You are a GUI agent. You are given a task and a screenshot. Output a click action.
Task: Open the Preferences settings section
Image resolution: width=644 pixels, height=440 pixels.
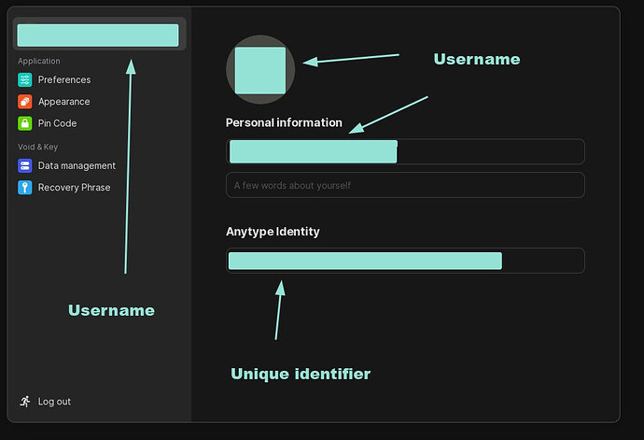click(64, 80)
